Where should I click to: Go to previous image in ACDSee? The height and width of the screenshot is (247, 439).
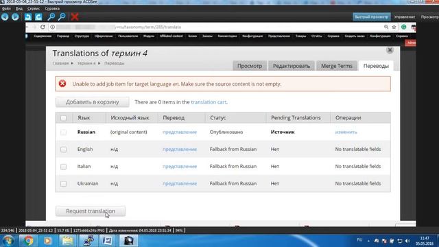5,16
